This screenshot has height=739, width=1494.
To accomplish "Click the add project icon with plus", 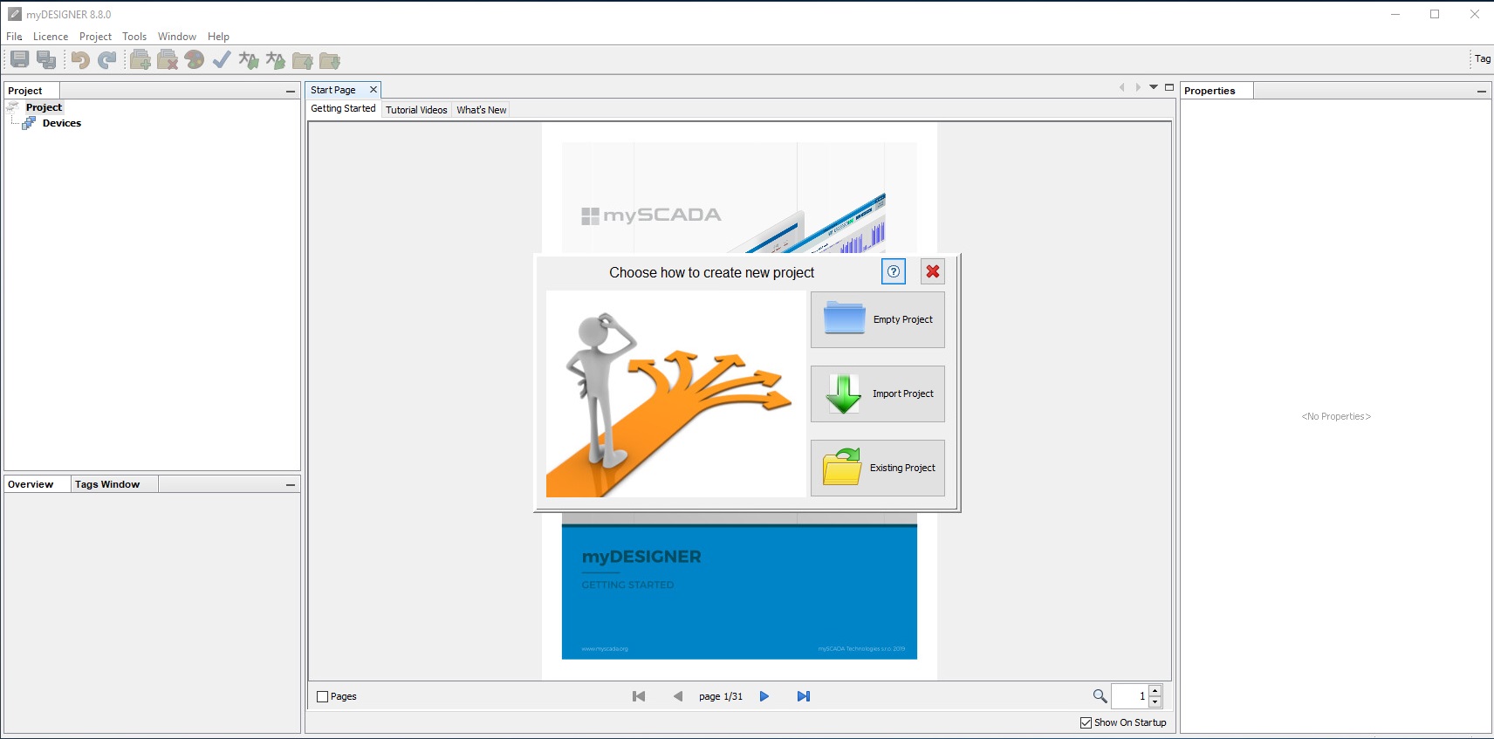I will pyautogui.click(x=140, y=59).
